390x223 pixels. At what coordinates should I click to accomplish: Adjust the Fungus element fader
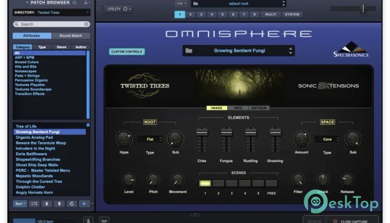[226, 132]
